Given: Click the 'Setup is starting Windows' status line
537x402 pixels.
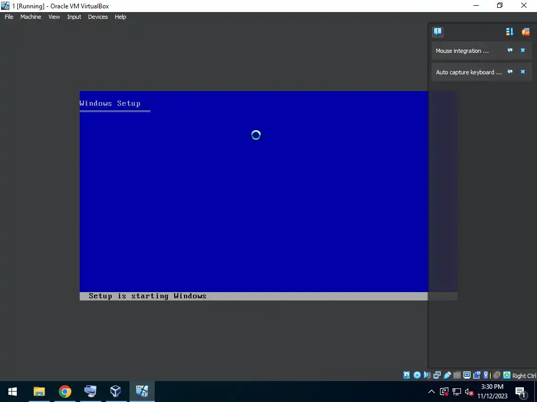Looking at the screenshot, I should point(147,296).
